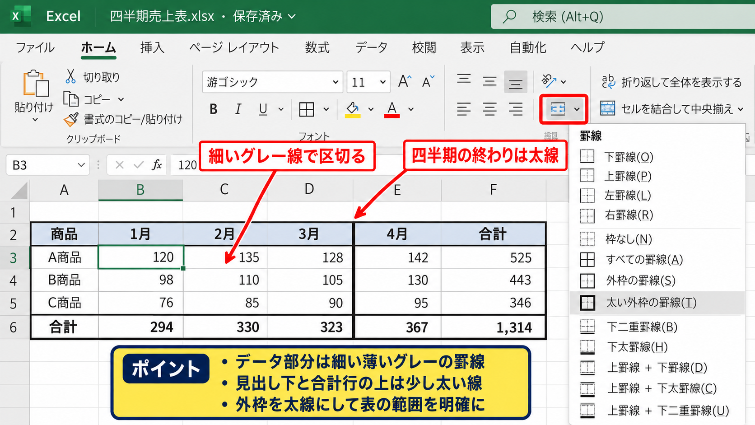Decrease the font size
755x425 pixels.
pyautogui.click(x=428, y=81)
